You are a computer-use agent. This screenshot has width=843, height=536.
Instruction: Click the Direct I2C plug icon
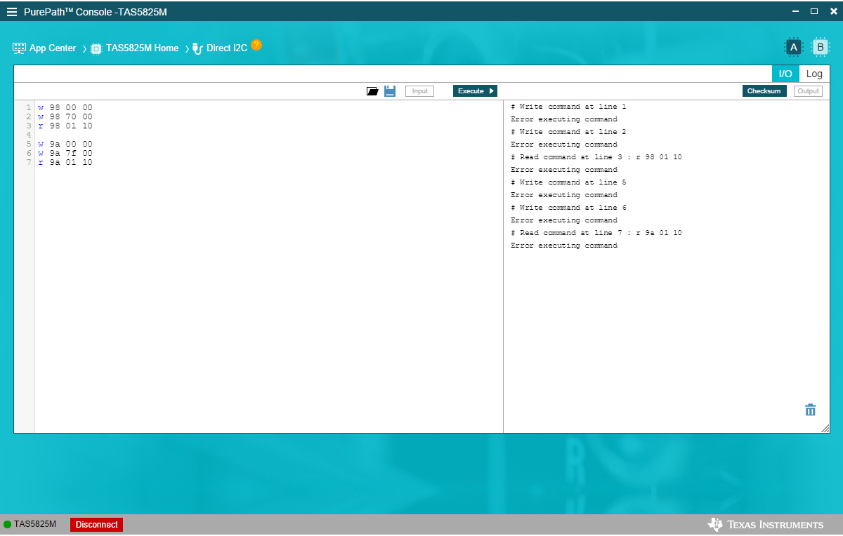point(197,48)
